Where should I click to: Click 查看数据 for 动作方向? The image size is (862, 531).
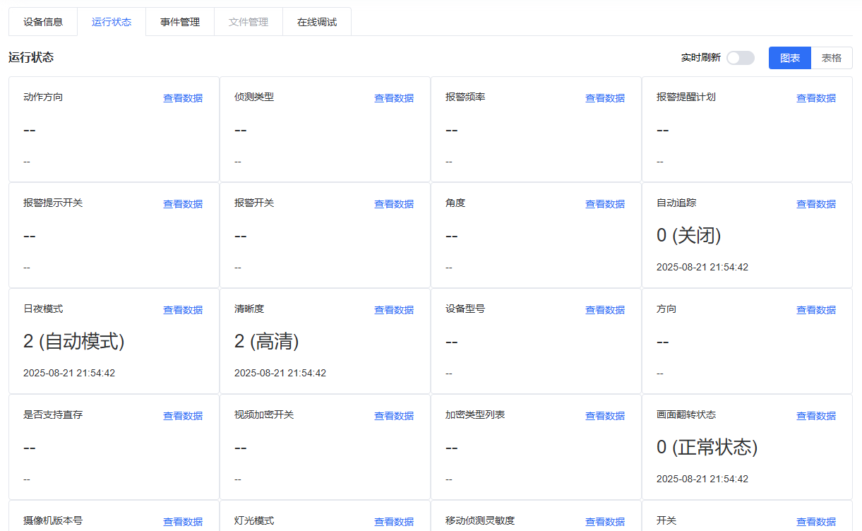coord(183,98)
